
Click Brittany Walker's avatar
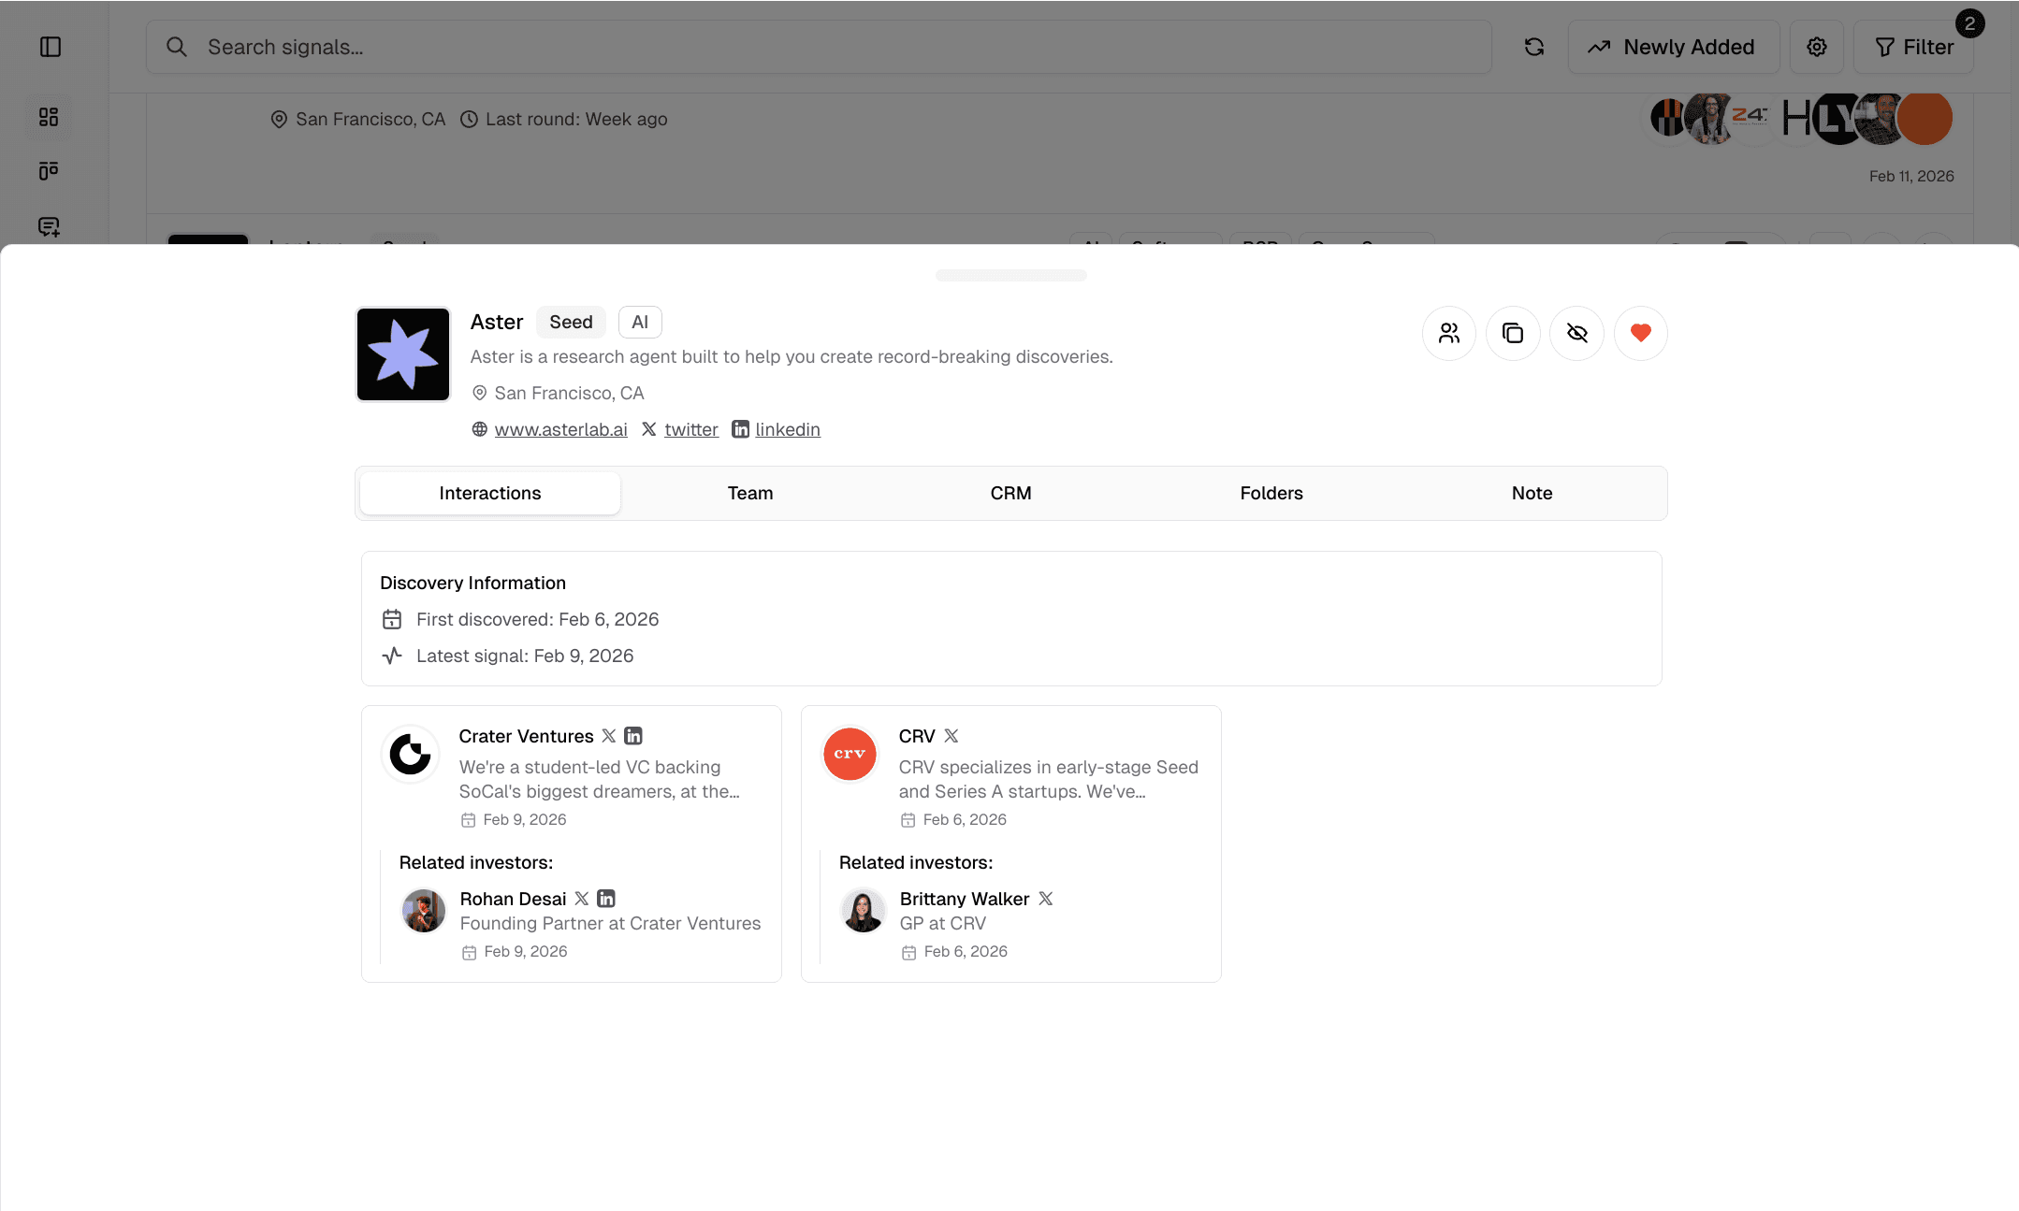click(x=864, y=911)
